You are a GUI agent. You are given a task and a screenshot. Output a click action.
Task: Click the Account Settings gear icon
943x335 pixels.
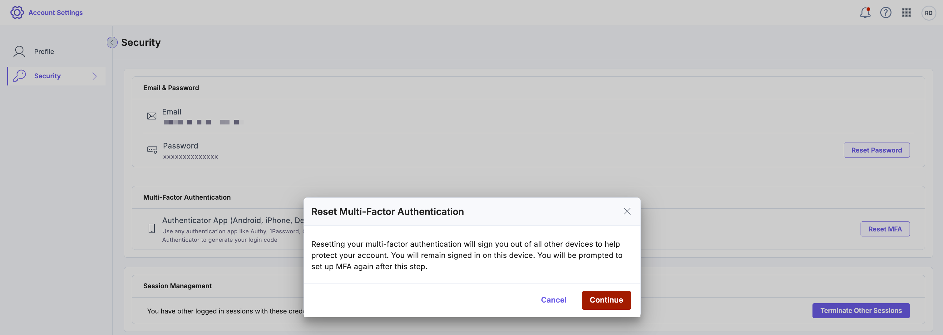[17, 12]
